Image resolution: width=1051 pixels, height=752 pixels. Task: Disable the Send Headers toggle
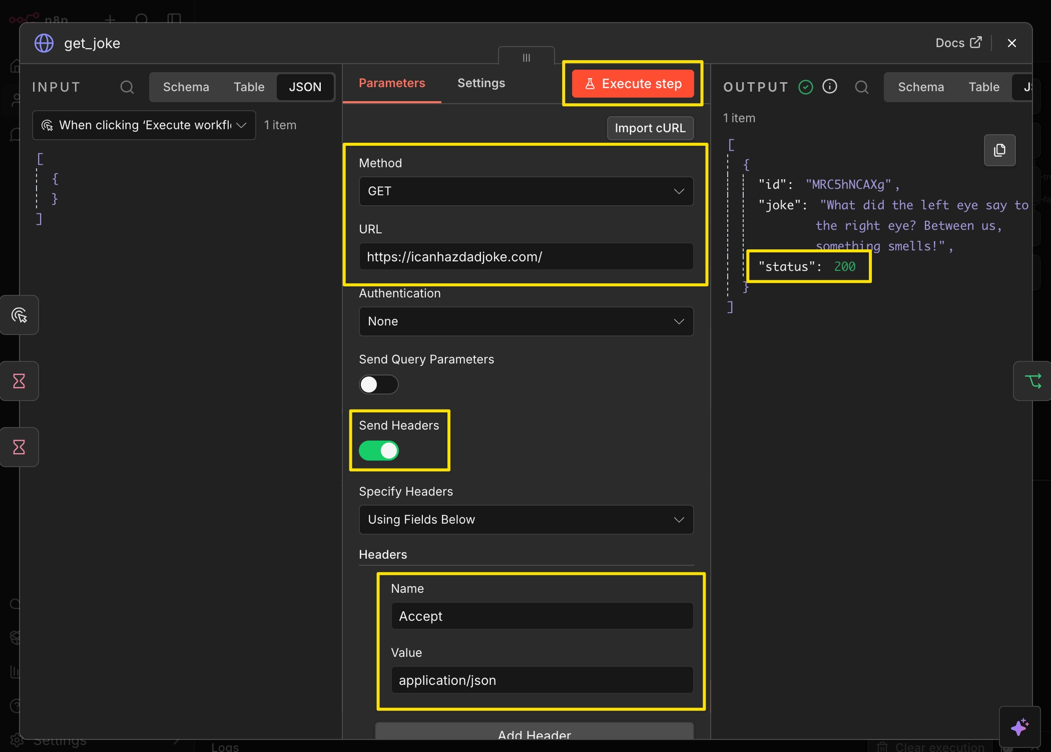379,451
